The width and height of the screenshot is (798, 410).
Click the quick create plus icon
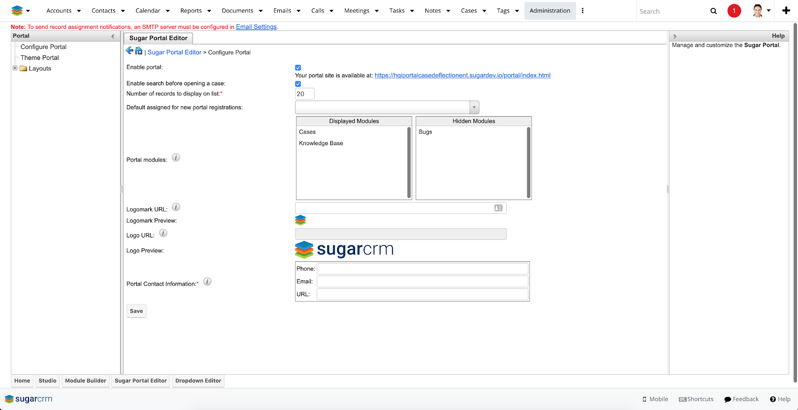pos(786,10)
